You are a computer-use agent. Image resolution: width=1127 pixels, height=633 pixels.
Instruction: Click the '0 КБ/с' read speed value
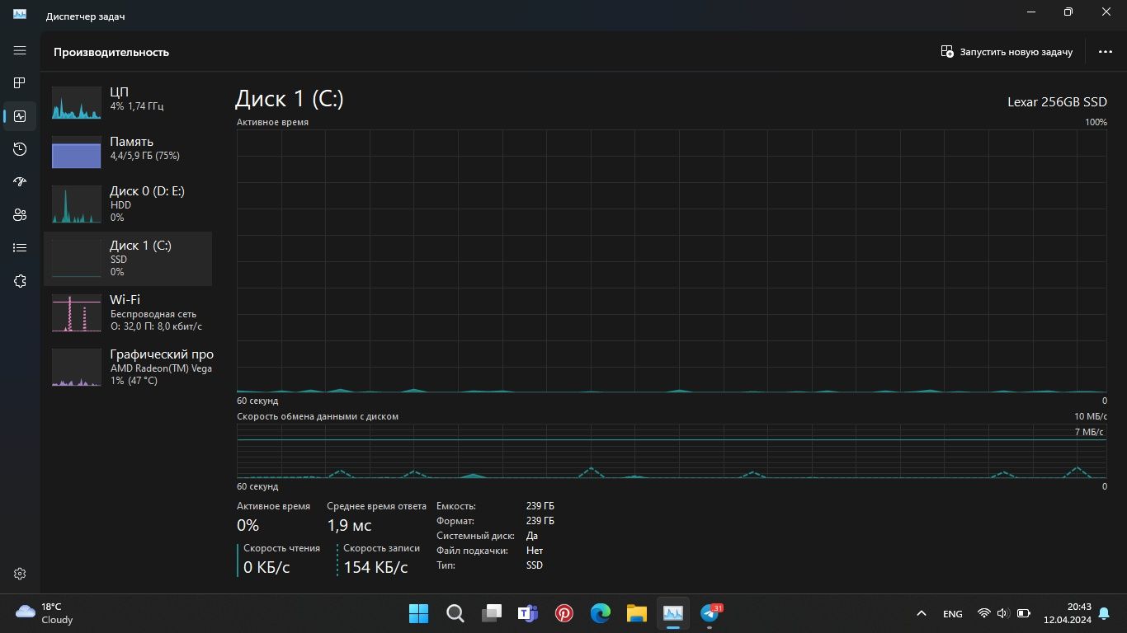(x=266, y=567)
